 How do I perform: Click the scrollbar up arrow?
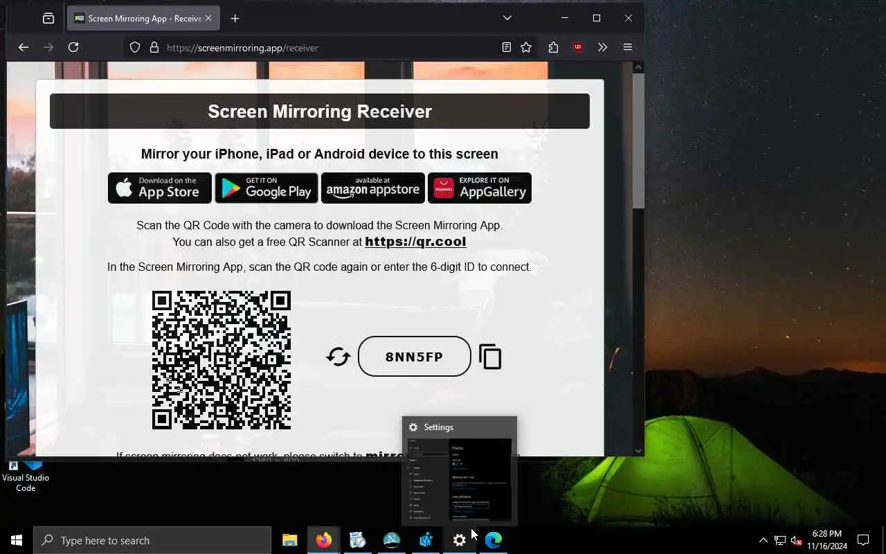point(638,67)
